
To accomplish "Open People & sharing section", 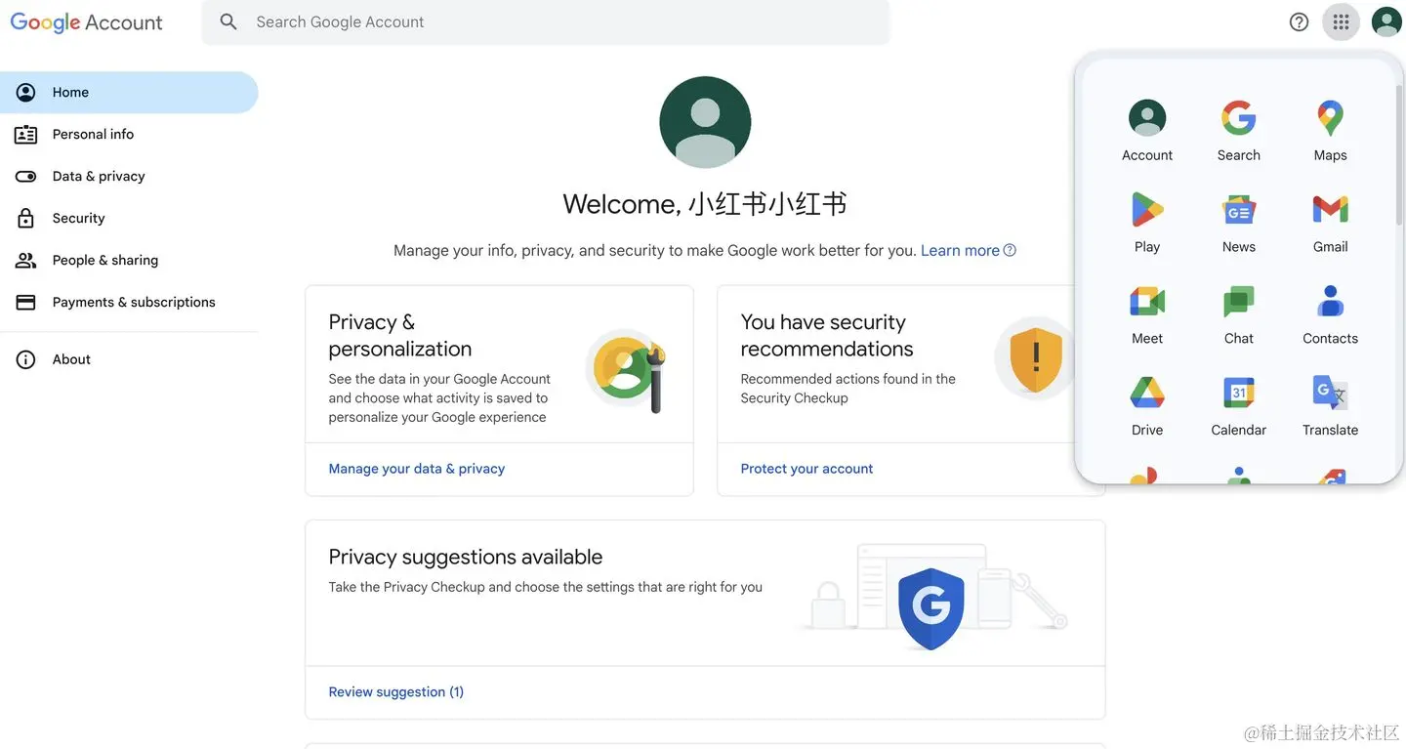I will 129,260.
